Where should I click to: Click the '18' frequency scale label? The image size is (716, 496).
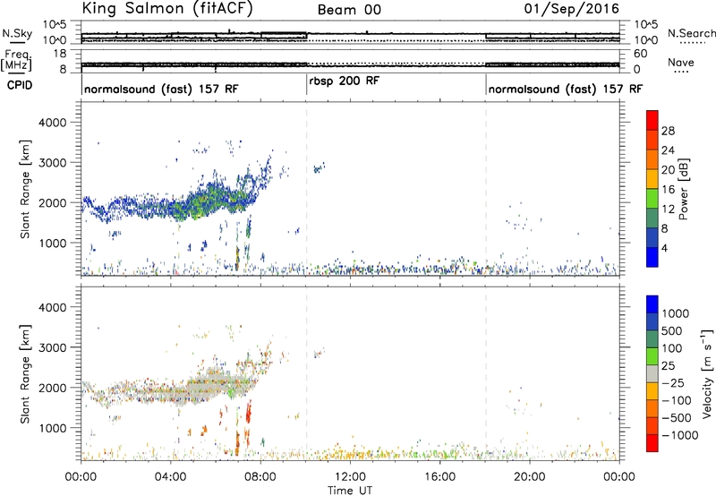click(60, 54)
